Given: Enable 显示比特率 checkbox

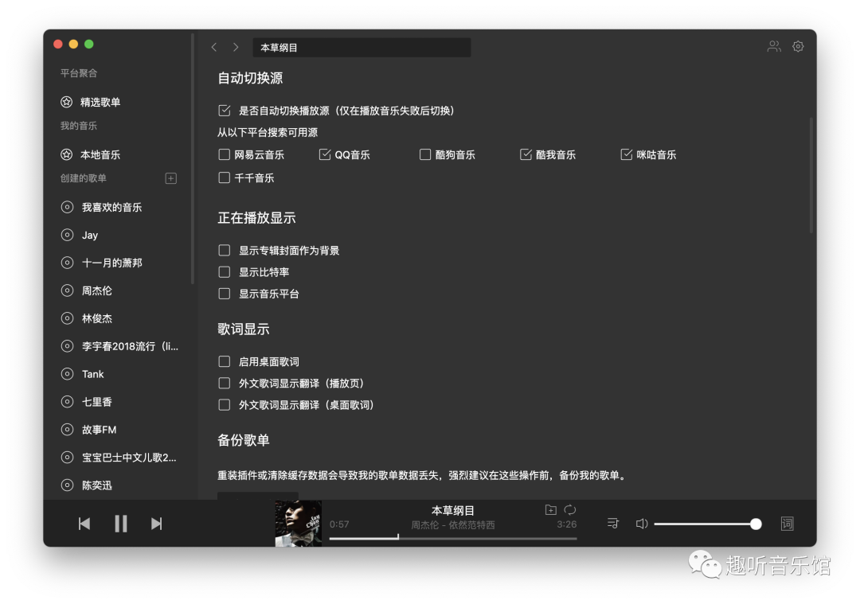Looking at the screenshot, I should pos(225,272).
